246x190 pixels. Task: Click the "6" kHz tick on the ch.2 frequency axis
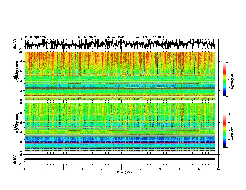[22, 123]
